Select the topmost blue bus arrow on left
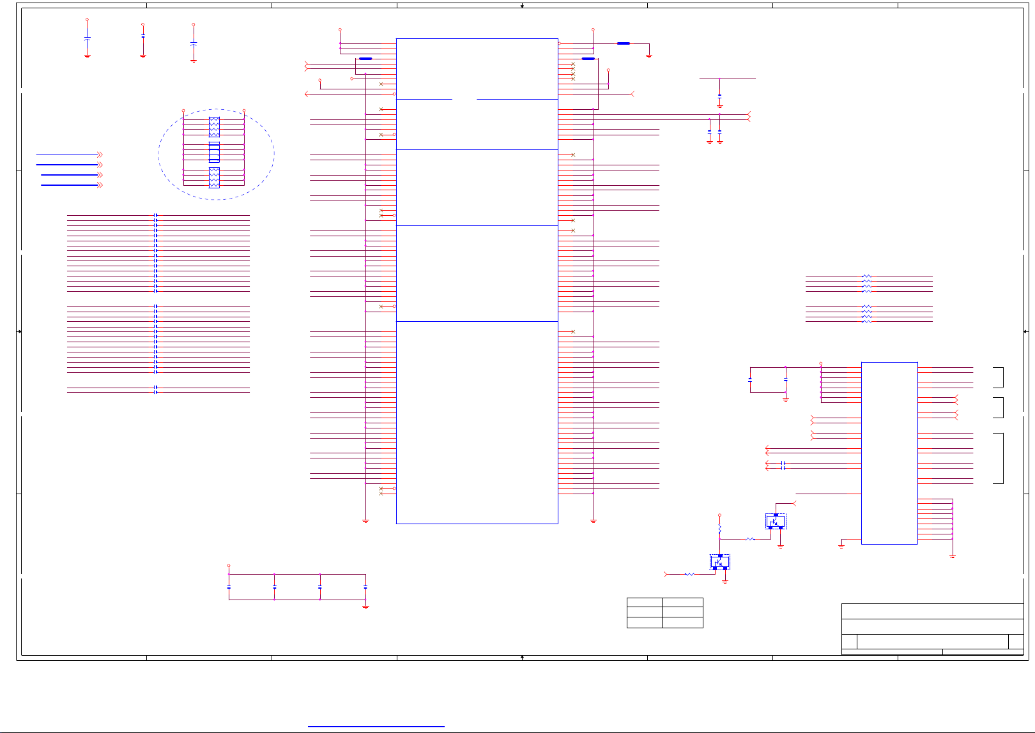This screenshot has height=733, width=1035. click(69, 155)
